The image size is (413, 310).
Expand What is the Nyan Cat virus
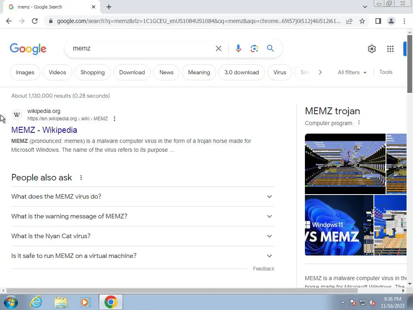tap(142, 236)
